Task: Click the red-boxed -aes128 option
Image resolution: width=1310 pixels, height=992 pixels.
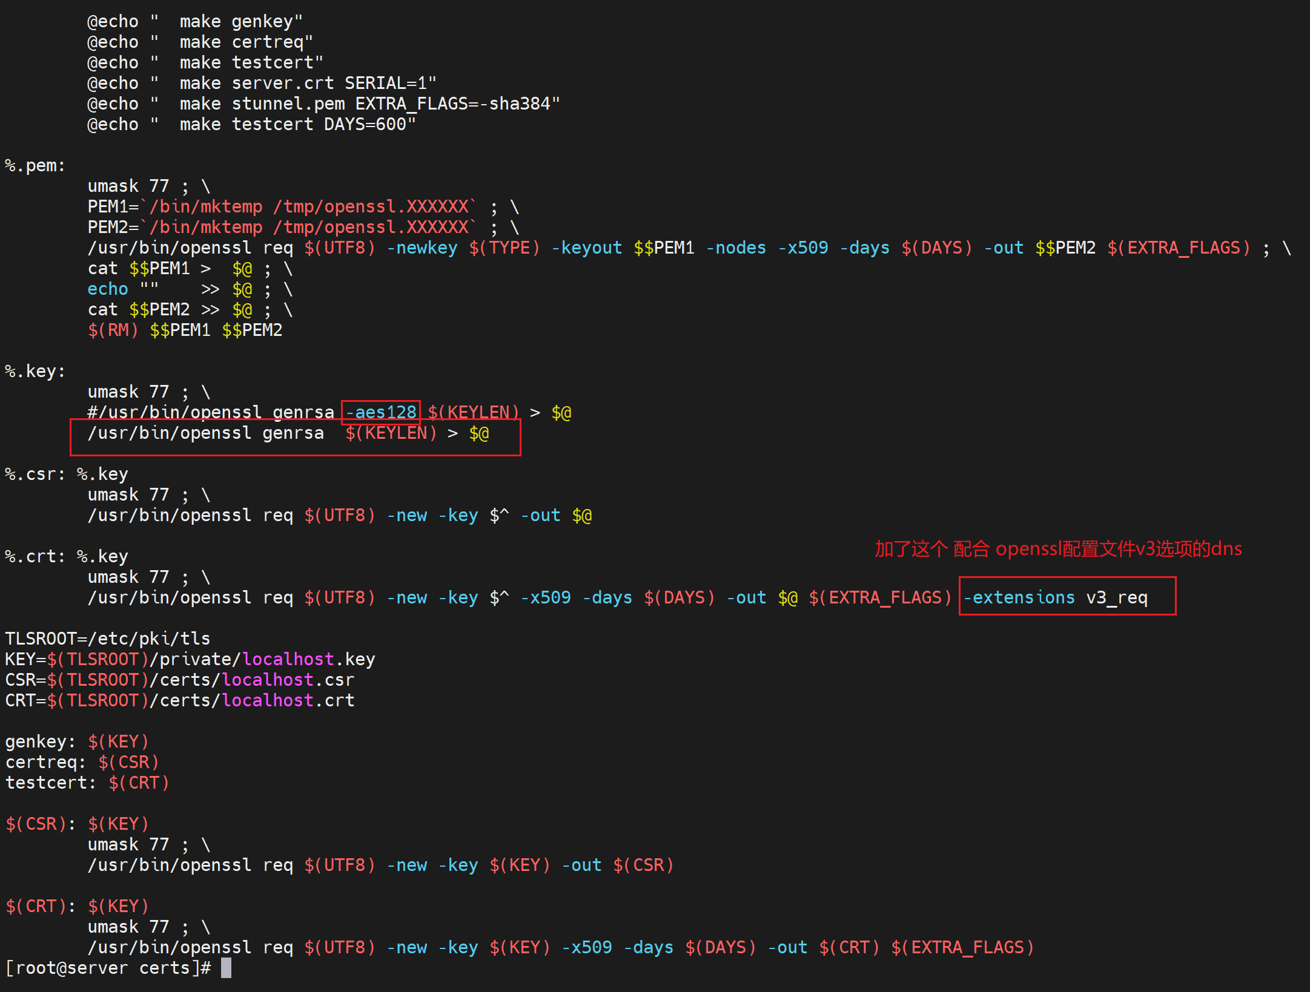Action: click(381, 413)
